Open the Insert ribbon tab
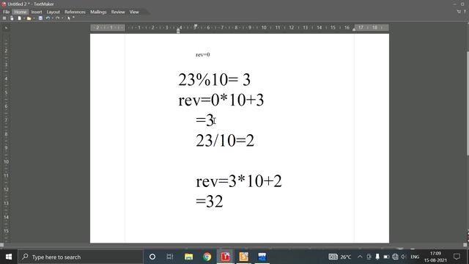 pyautogui.click(x=37, y=12)
